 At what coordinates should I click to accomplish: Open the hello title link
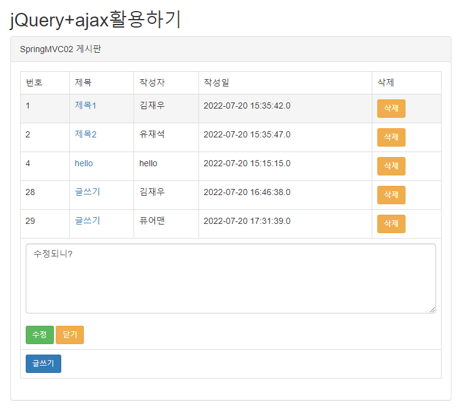click(84, 163)
